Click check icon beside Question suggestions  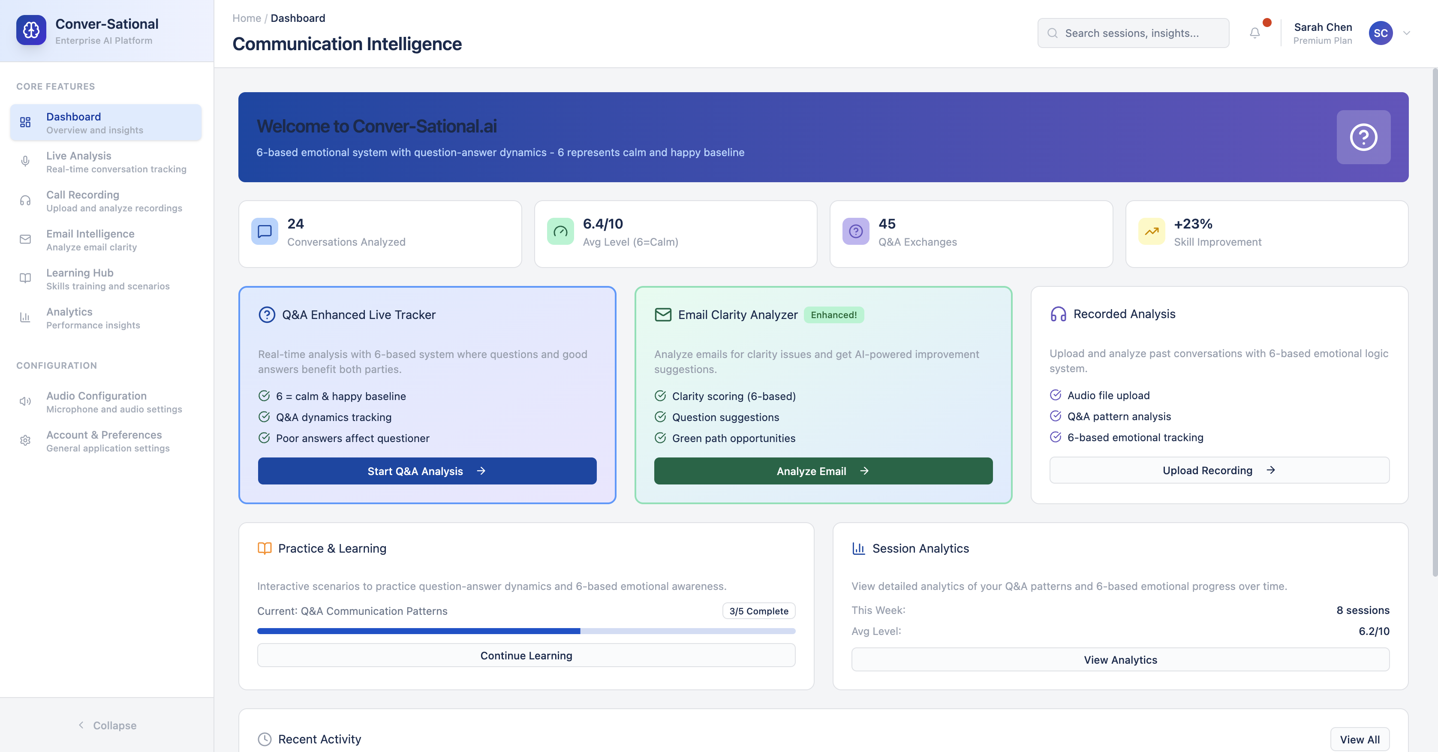click(x=660, y=417)
